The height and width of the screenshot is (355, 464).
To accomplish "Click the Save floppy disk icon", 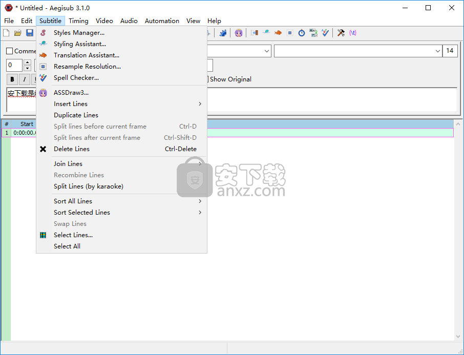I will tap(30, 33).
